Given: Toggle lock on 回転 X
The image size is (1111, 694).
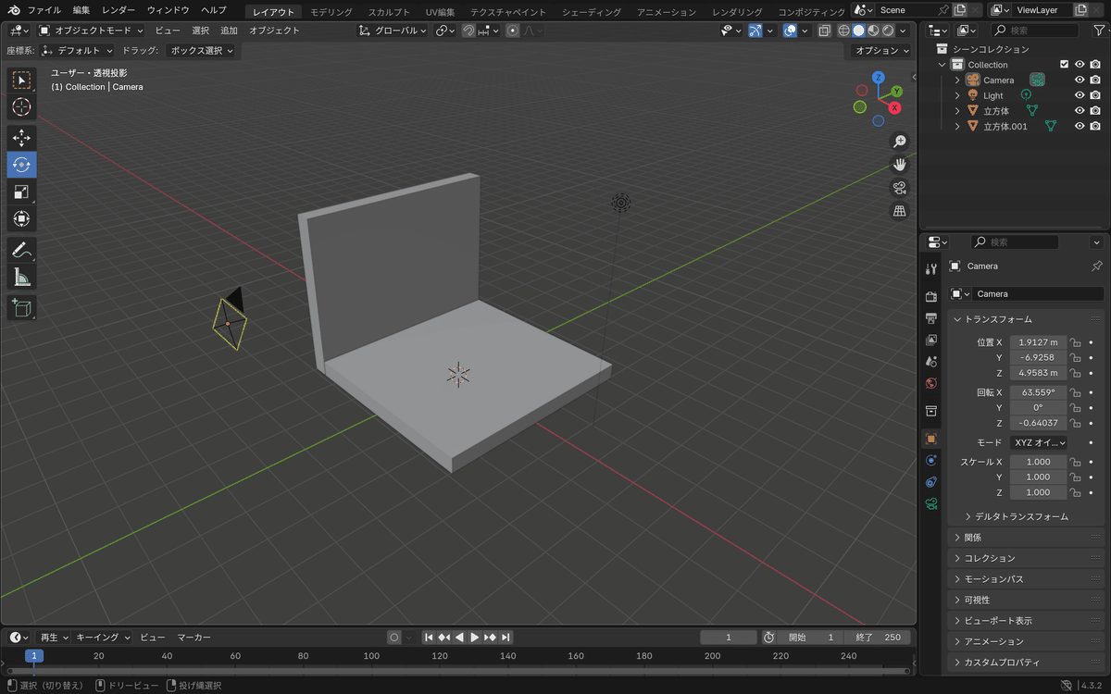Looking at the screenshot, I should click(1076, 392).
